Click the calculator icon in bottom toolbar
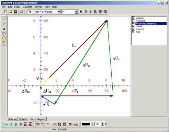Image resolution: width=169 pixels, height=132 pixels. coord(64,124)
